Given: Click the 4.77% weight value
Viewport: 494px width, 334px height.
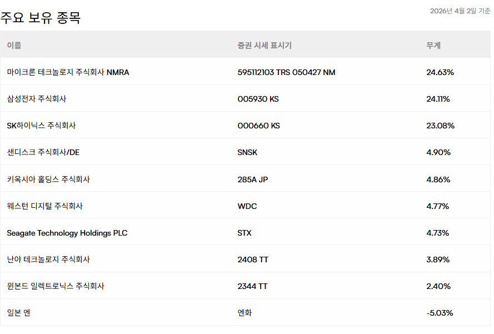Looking at the screenshot, I should pyautogui.click(x=438, y=206).
